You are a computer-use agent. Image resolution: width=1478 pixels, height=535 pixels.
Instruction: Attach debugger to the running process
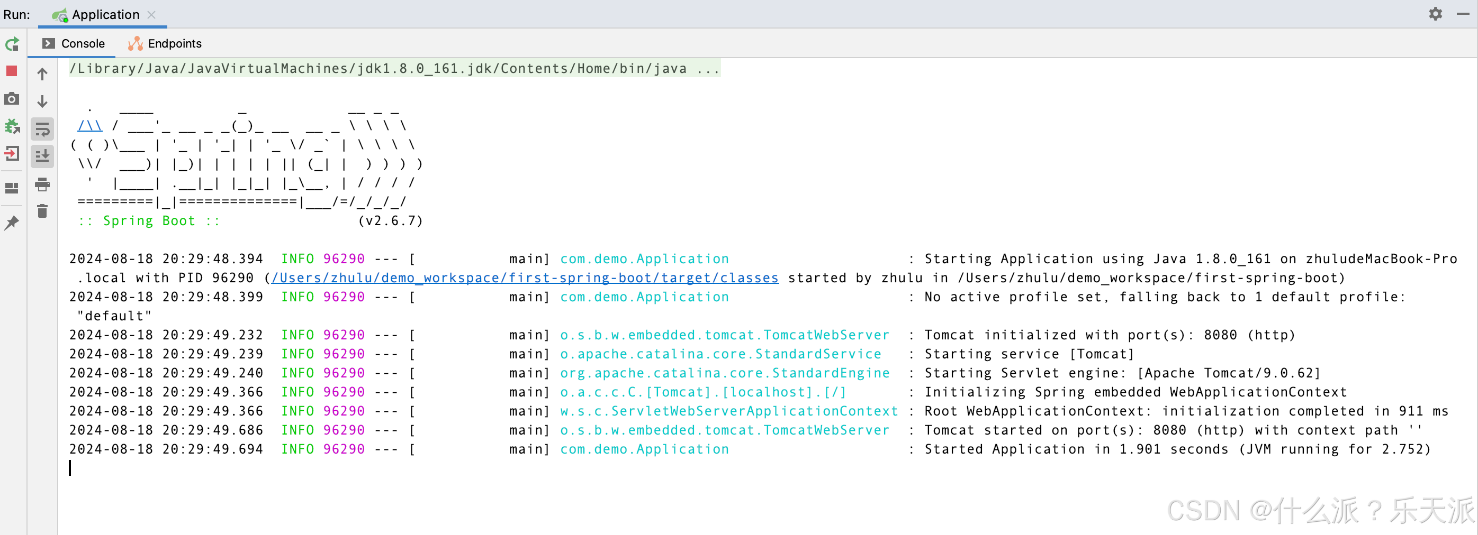point(12,126)
